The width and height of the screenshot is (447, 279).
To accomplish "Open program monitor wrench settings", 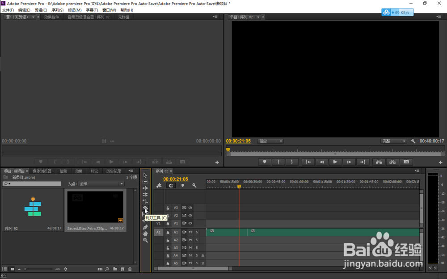I will 413,141.
